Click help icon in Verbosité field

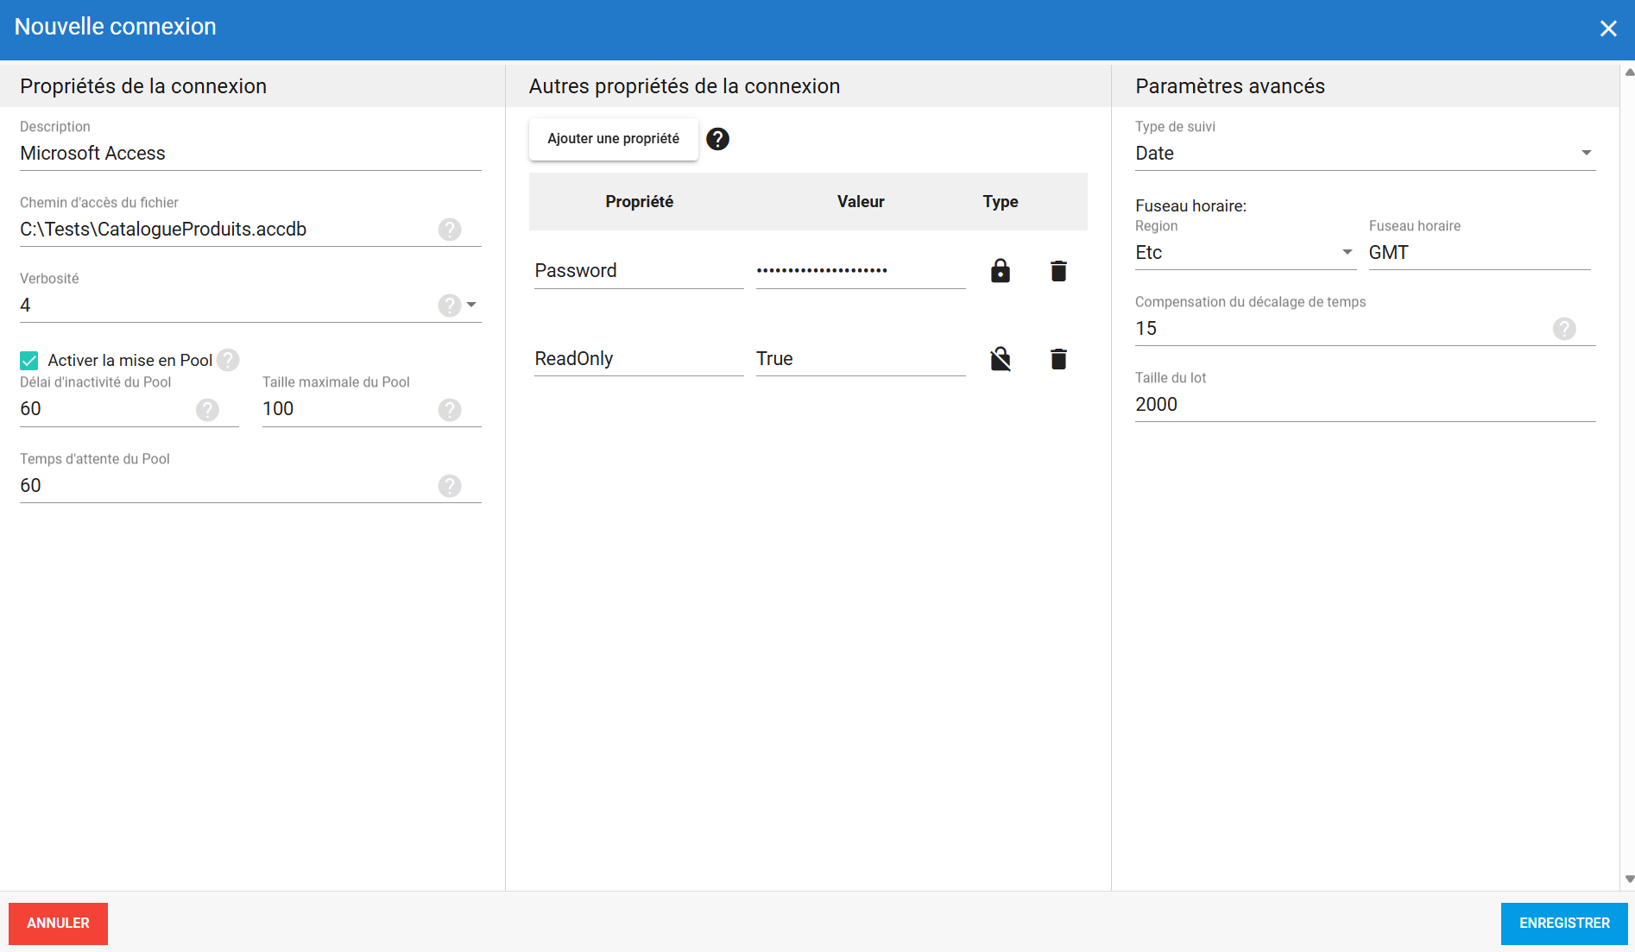pos(449,306)
